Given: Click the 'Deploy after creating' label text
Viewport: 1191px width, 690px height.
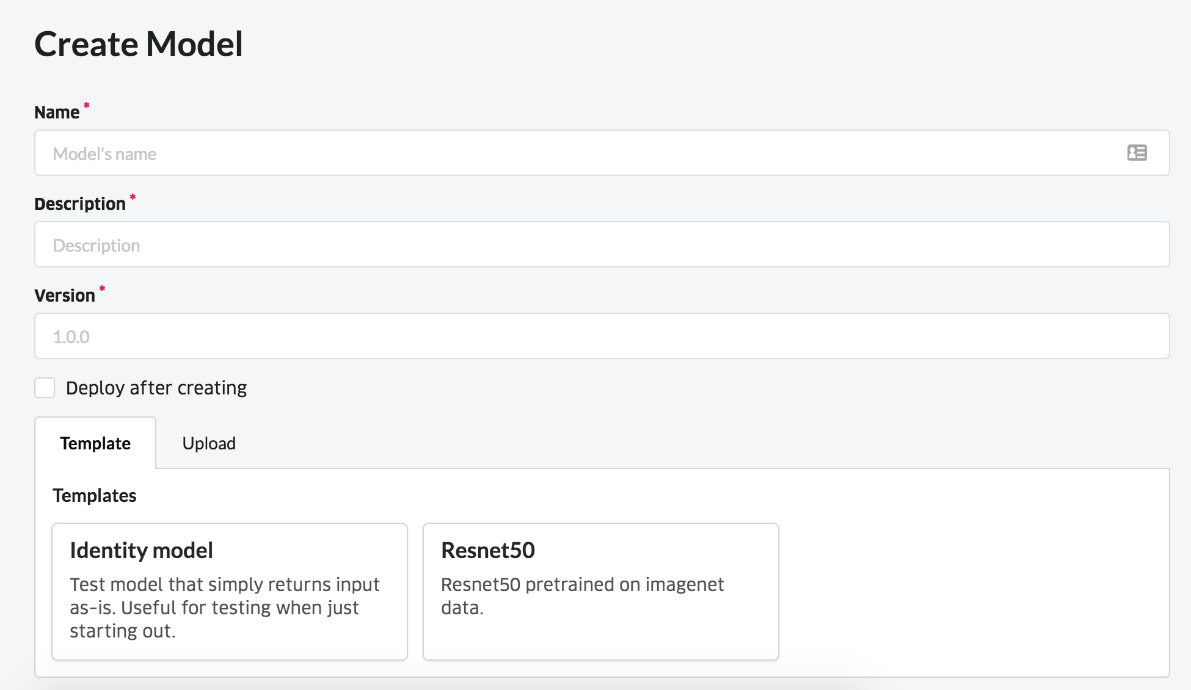Looking at the screenshot, I should 156,388.
